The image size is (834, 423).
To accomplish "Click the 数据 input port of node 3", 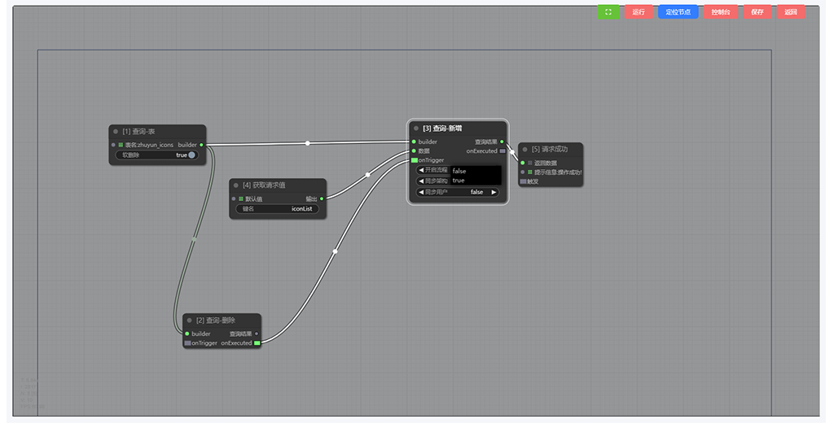I will [x=414, y=151].
